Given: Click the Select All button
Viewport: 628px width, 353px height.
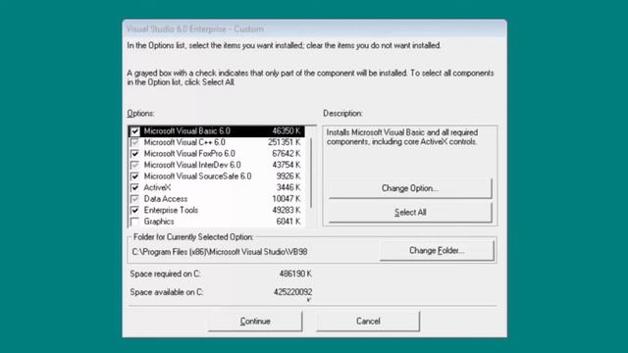Looking at the screenshot, I should tap(410, 212).
